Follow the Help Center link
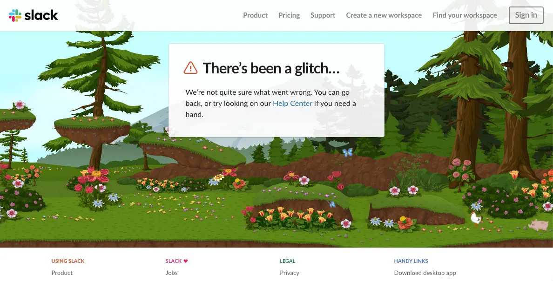553x281 pixels. [292, 104]
